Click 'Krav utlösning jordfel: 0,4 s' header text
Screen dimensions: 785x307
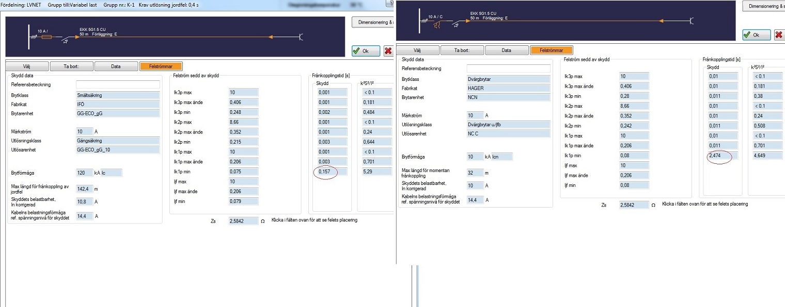[x=168, y=5]
